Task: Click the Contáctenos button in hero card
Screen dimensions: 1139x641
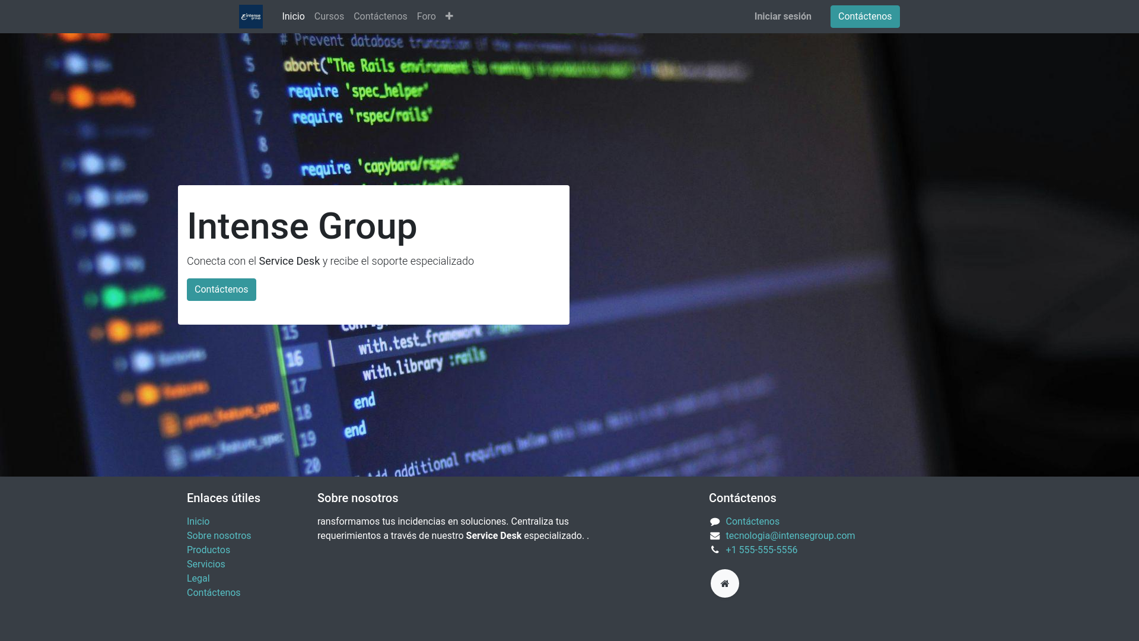Action: pos(221,290)
